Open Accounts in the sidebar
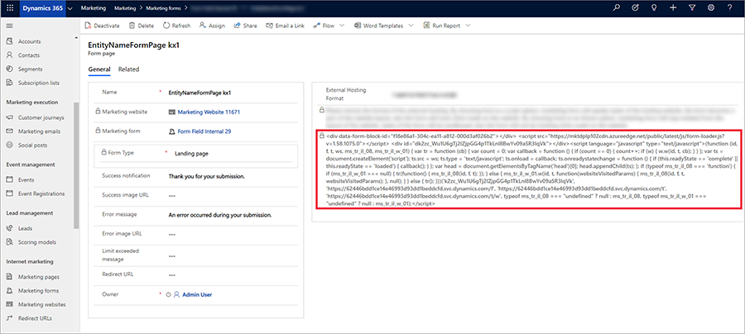Viewport: 745px width, 334px height. 29,41
